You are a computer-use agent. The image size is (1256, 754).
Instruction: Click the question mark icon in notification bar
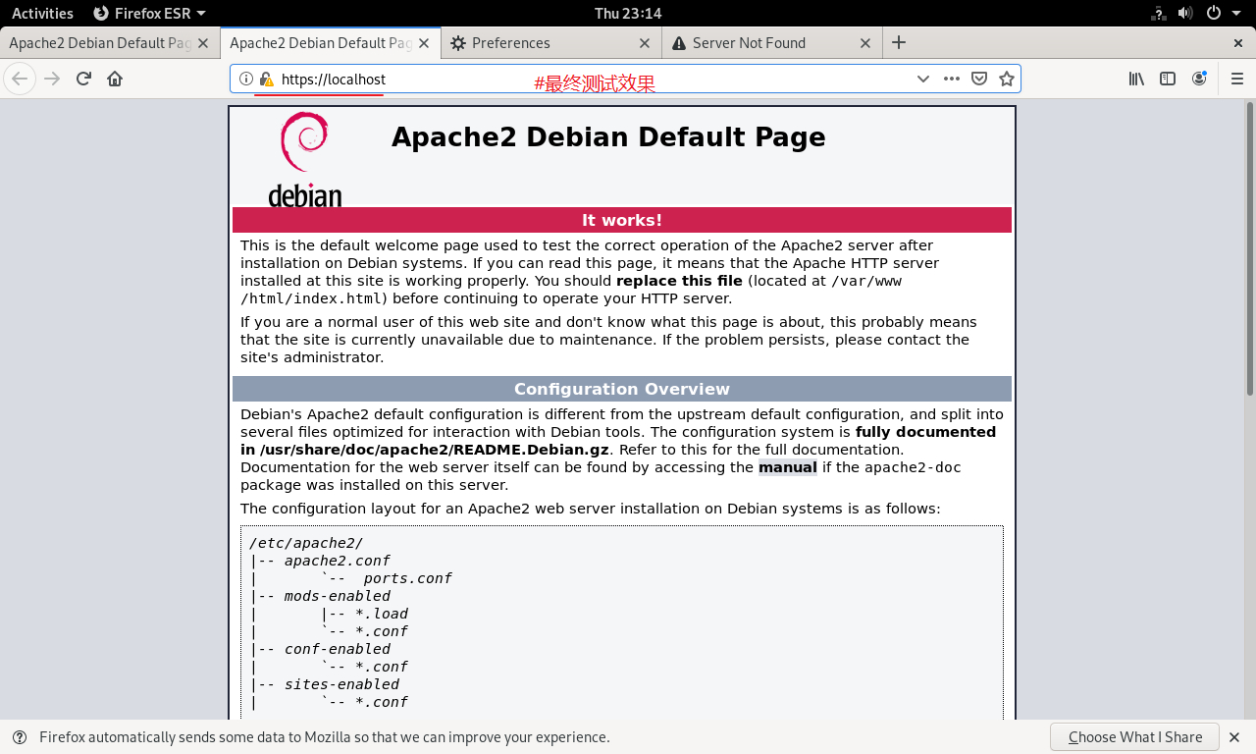(20, 737)
